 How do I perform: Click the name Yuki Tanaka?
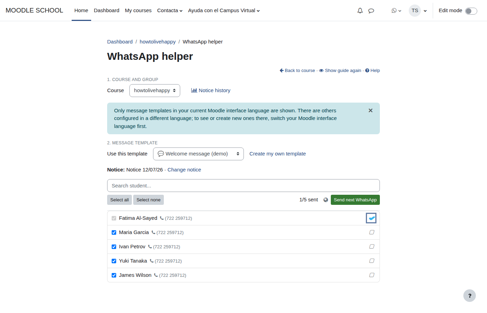133,261
